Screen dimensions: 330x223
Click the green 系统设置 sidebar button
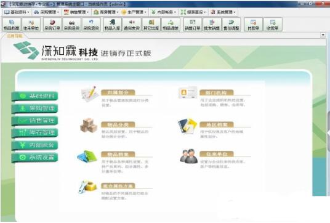coord(34,157)
